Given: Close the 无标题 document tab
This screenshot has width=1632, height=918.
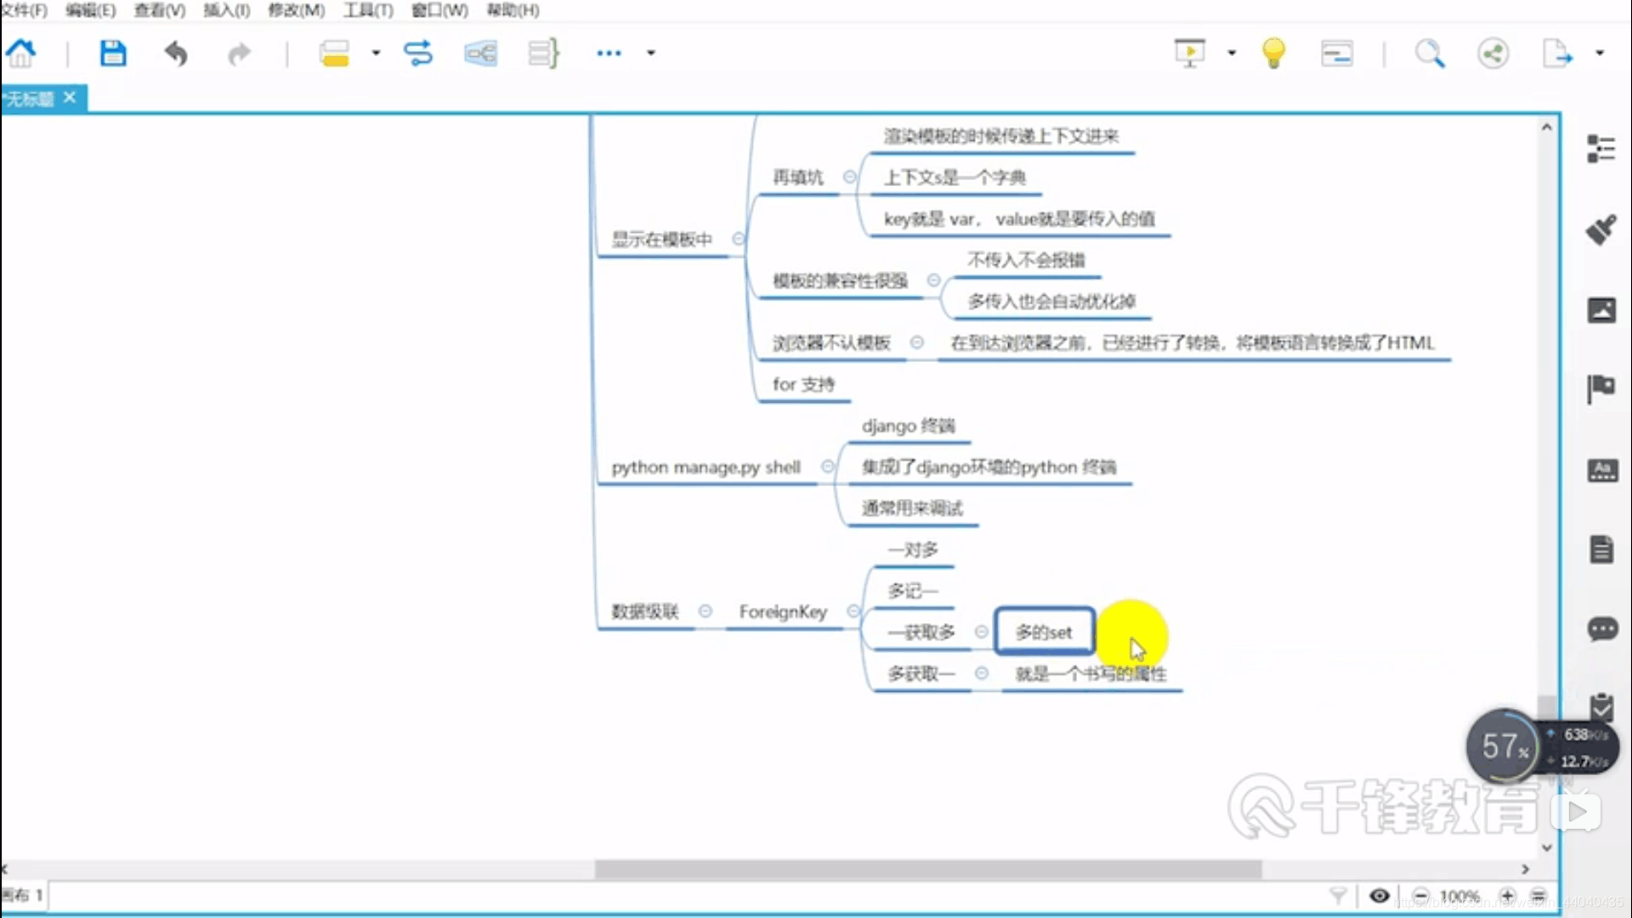Looking at the screenshot, I should [70, 98].
